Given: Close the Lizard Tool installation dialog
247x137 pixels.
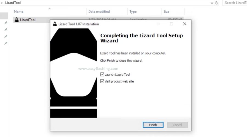Looking at the screenshot, I should 185,24.
